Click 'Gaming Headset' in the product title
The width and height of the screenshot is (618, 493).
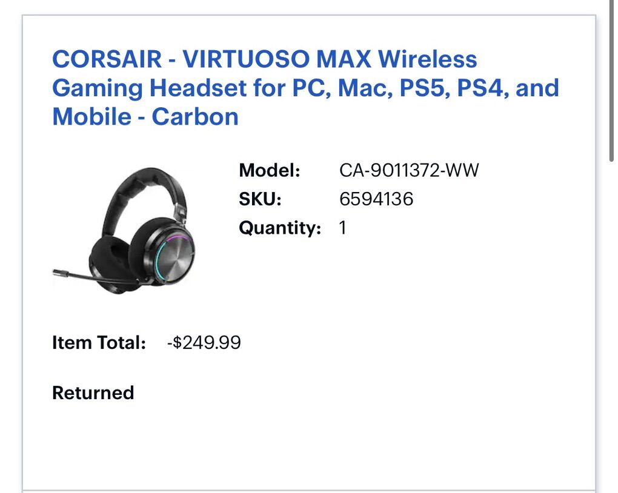pyautogui.click(x=150, y=88)
